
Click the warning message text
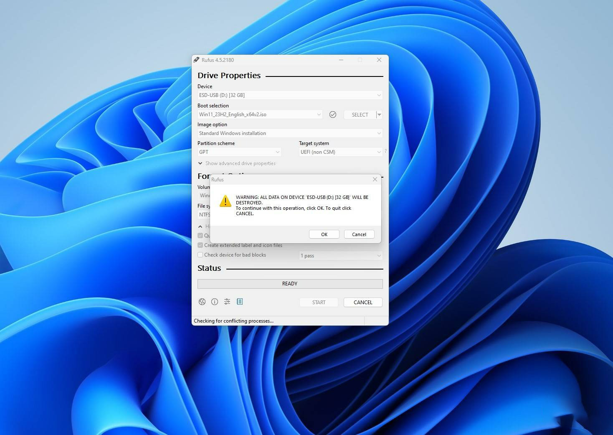[302, 205]
